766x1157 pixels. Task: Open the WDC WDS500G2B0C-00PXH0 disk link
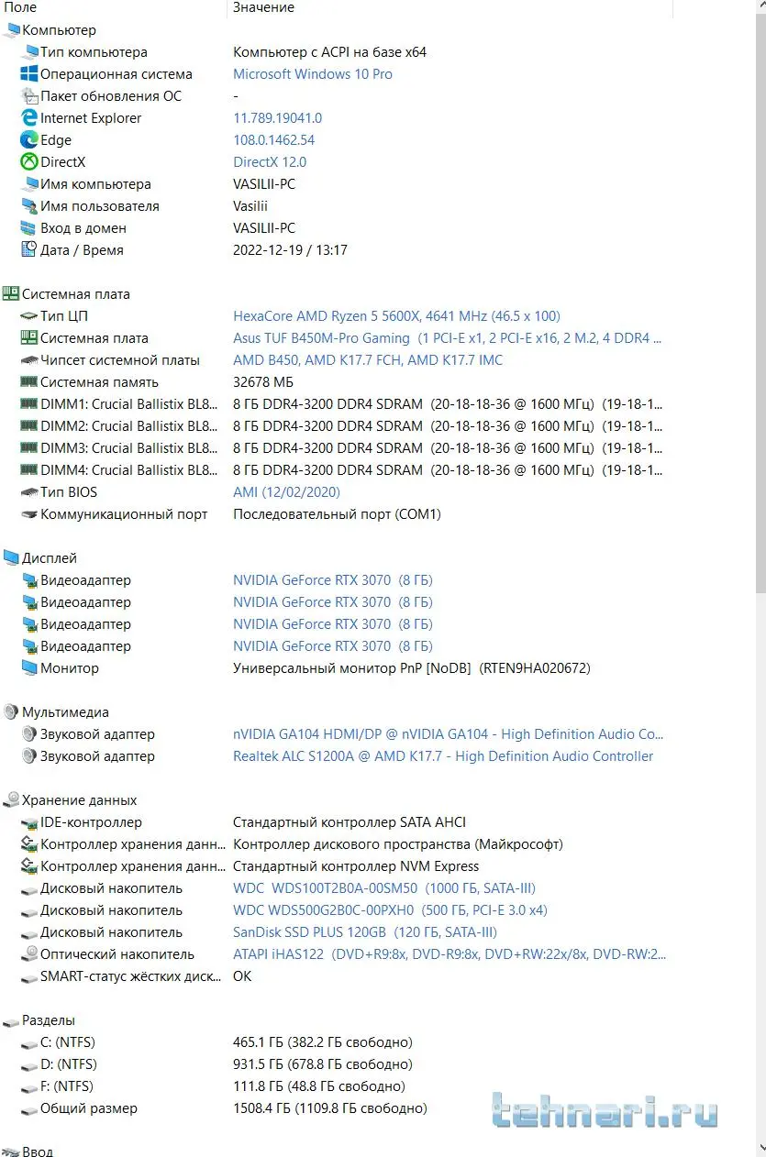point(390,910)
